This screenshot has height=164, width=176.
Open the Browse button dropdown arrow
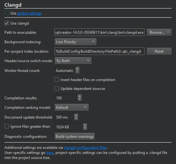(168, 32)
